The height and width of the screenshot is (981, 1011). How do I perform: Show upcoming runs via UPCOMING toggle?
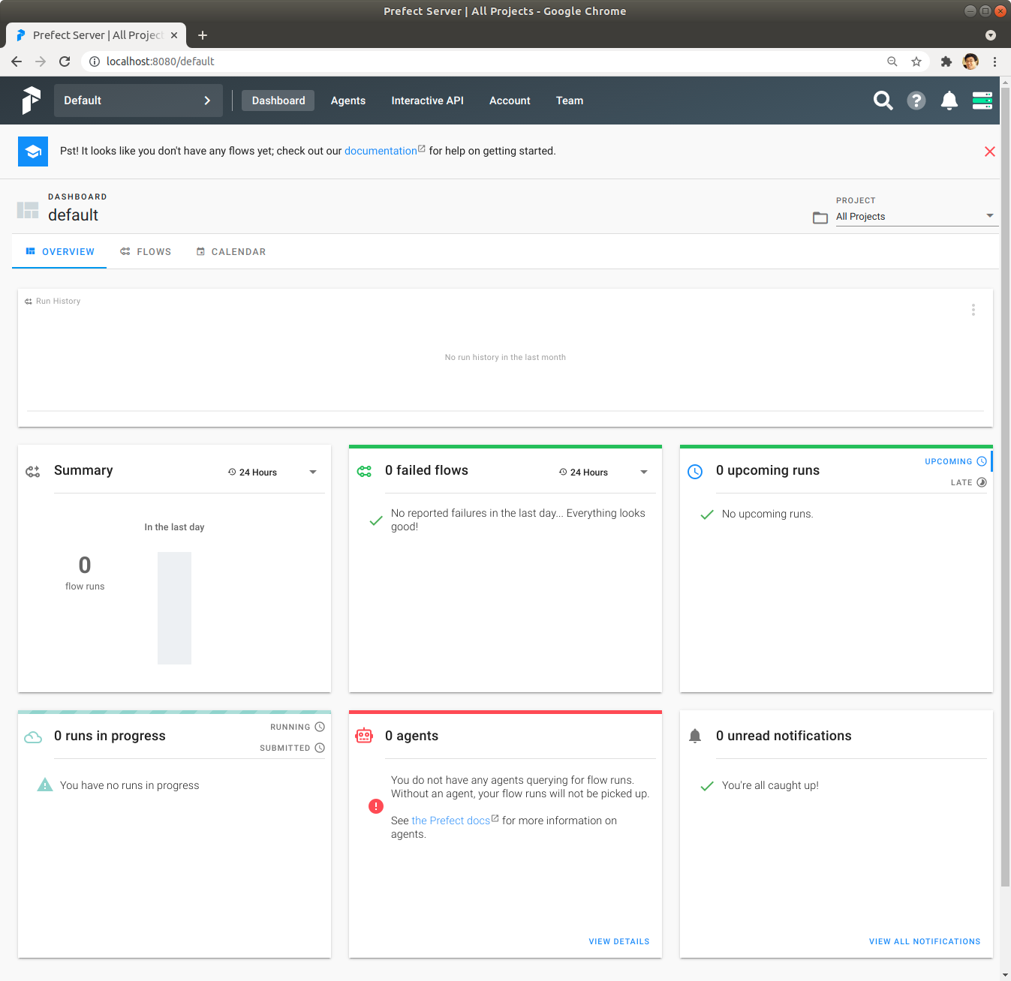point(955,461)
